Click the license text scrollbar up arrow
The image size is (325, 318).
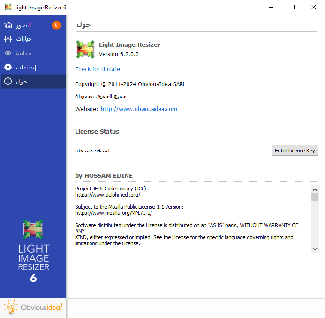pos(315,189)
